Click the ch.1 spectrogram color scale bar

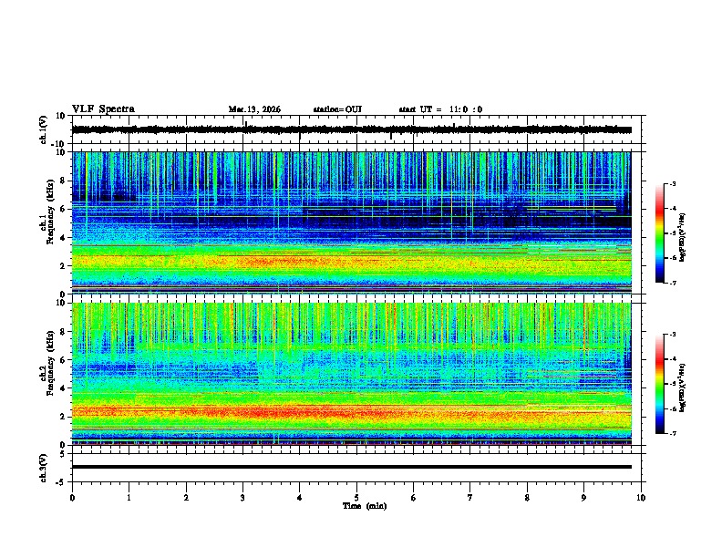659,233
